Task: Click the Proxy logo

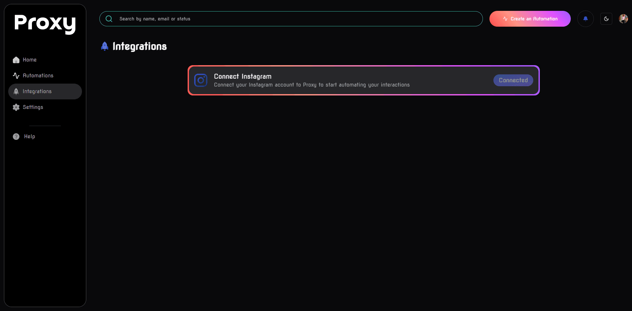Action: coord(45,24)
